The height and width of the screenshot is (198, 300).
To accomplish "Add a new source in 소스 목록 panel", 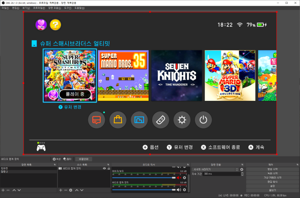I will [61, 190].
